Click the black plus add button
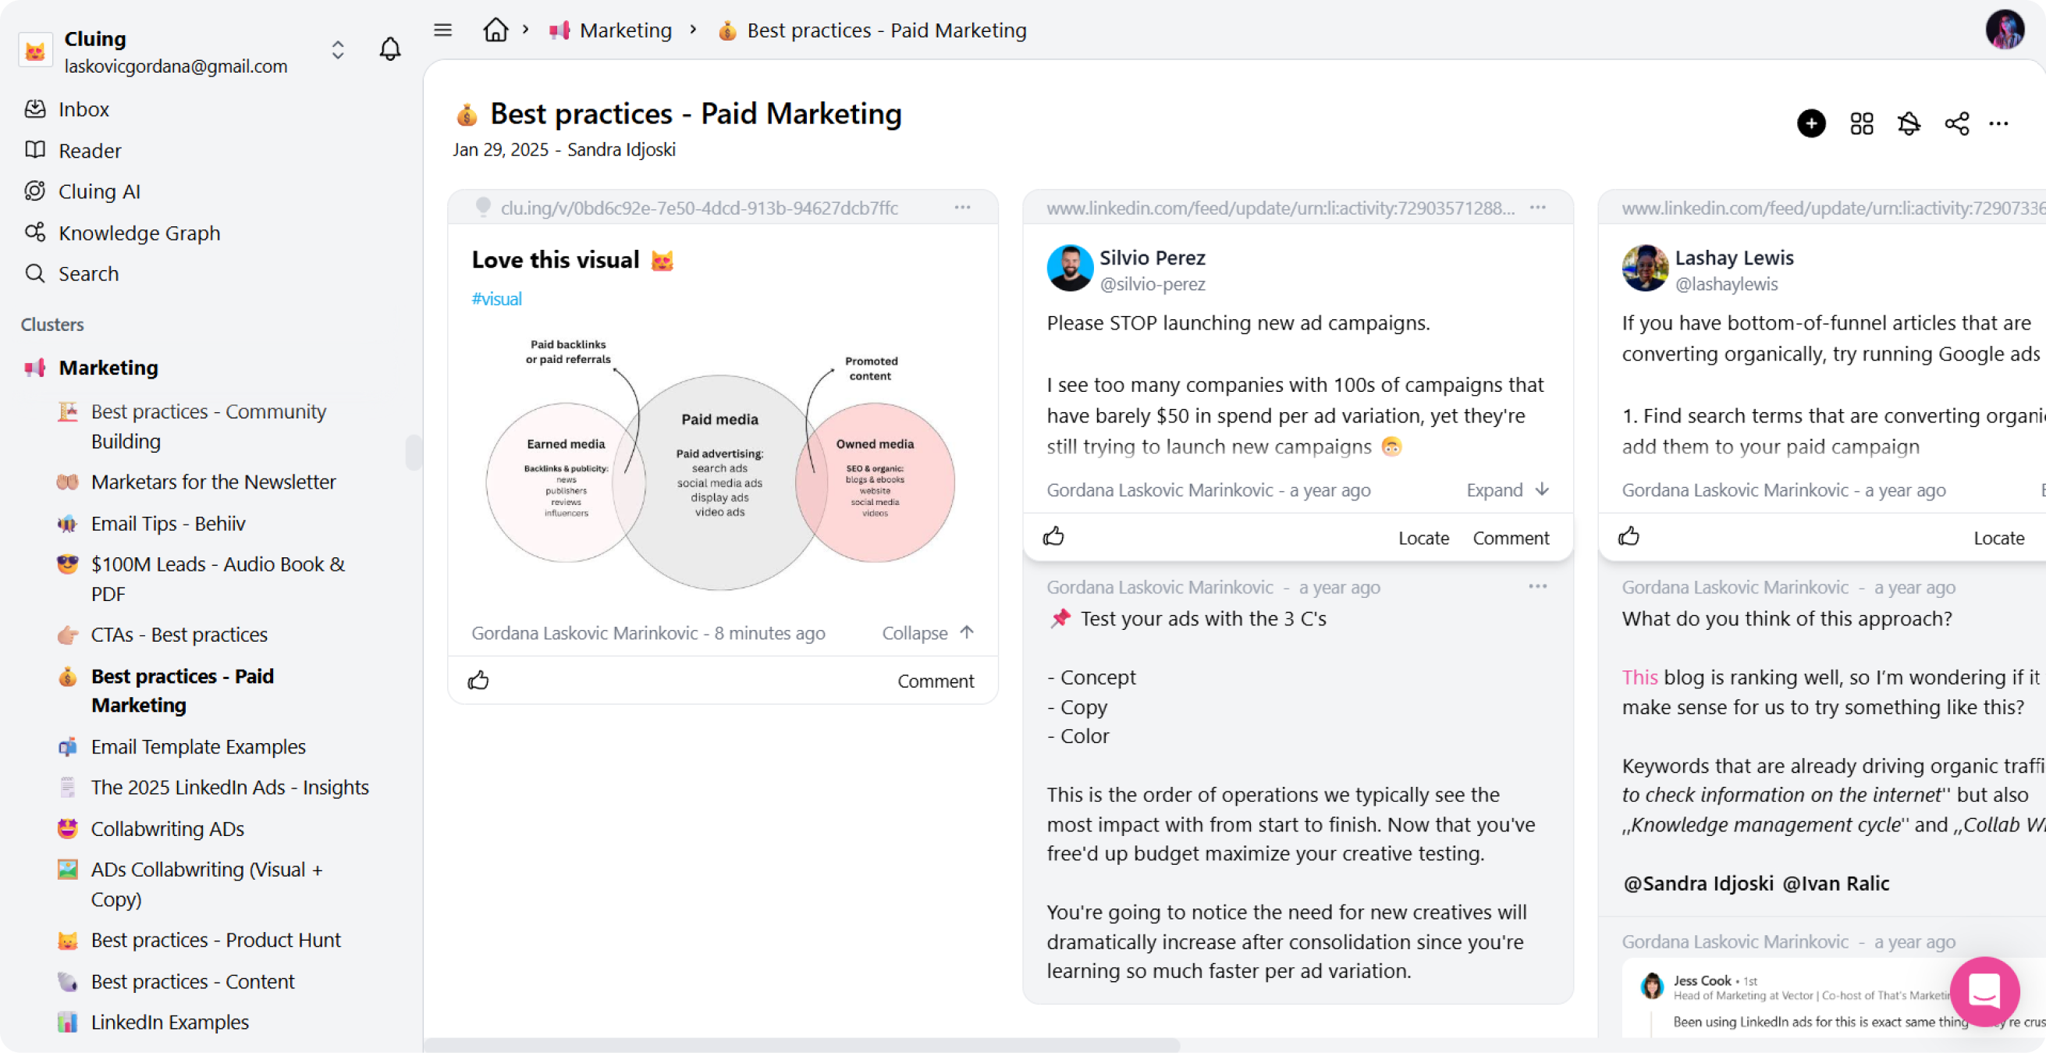The image size is (2046, 1053). pyautogui.click(x=1811, y=123)
